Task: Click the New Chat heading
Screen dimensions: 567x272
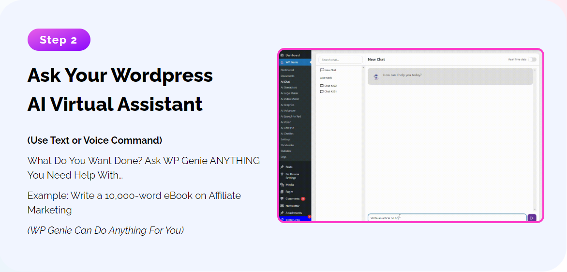Action: tap(376, 60)
